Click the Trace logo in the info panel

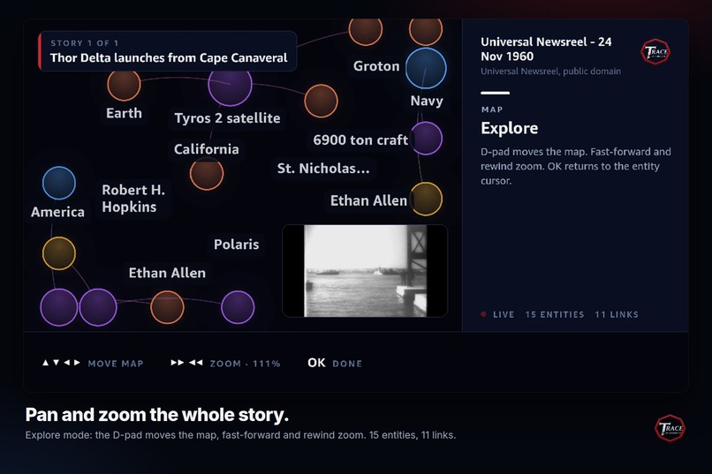(x=655, y=52)
